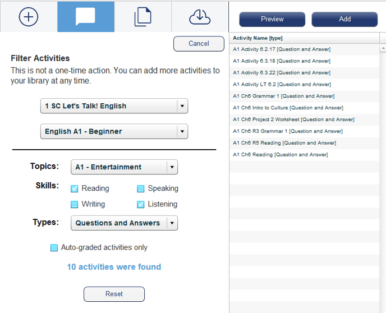Open the Topics A1 - Entertainment dropdown
This screenshot has width=386, height=313.
pos(125,167)
